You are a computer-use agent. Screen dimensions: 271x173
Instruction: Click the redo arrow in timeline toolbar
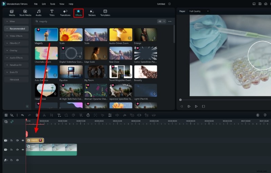pos(29,115)
